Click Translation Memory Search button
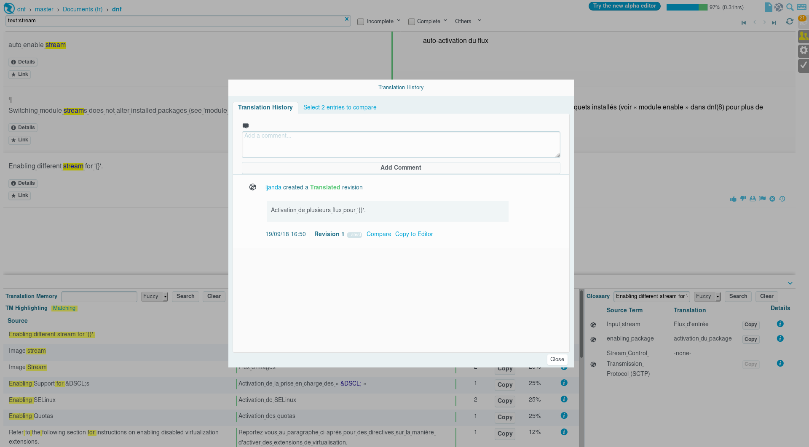Image resolution: width=809 pixels, height=447 pixels. click(x=185, y=296)
